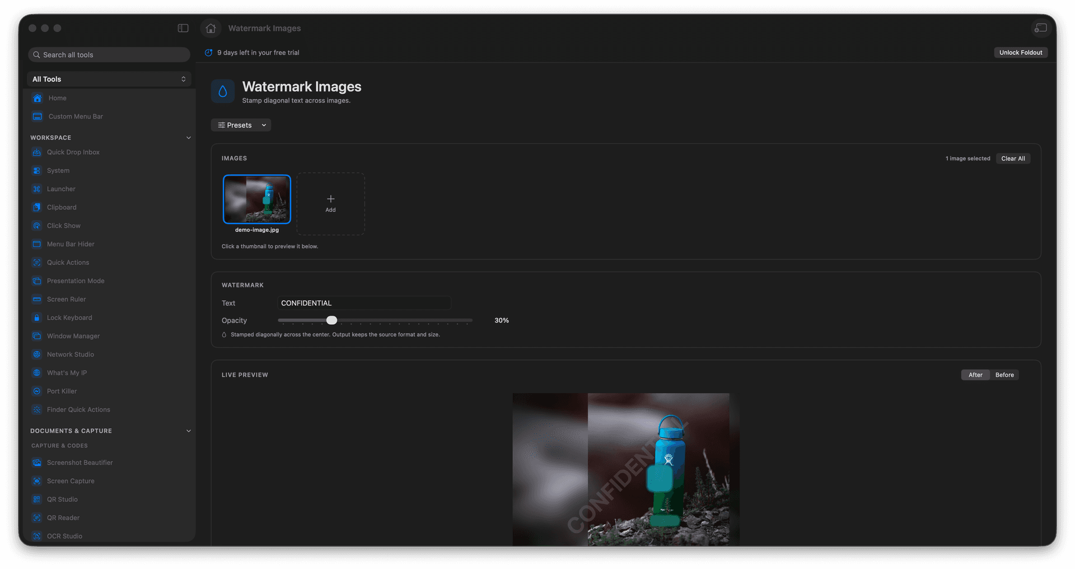Switch live preview to Before
The image size is (1075, 569).
(x=1004, y=375)
